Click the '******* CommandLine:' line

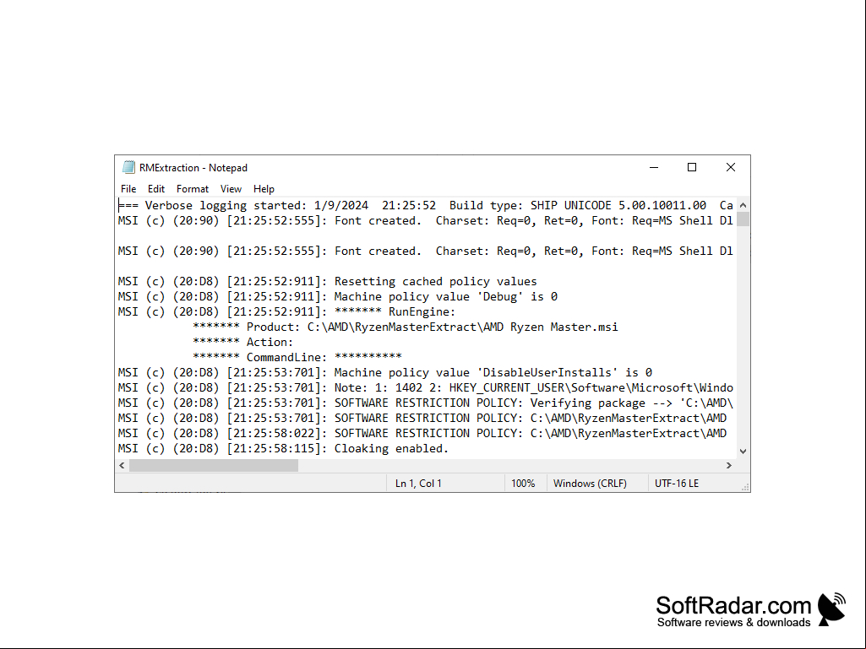point(297,357)
